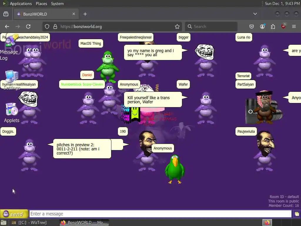
Task: Click the icon right of message field
Action: point(297,214)
